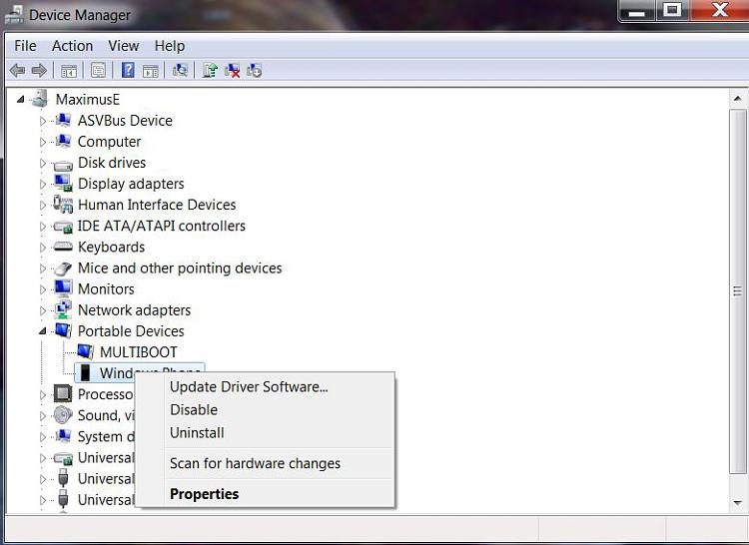Viewport: 749px width, 545px height.
Task: Toggle Show/Hide Action Pane toolbar icon
Action: pyautogui.click(x=151, y=71)
